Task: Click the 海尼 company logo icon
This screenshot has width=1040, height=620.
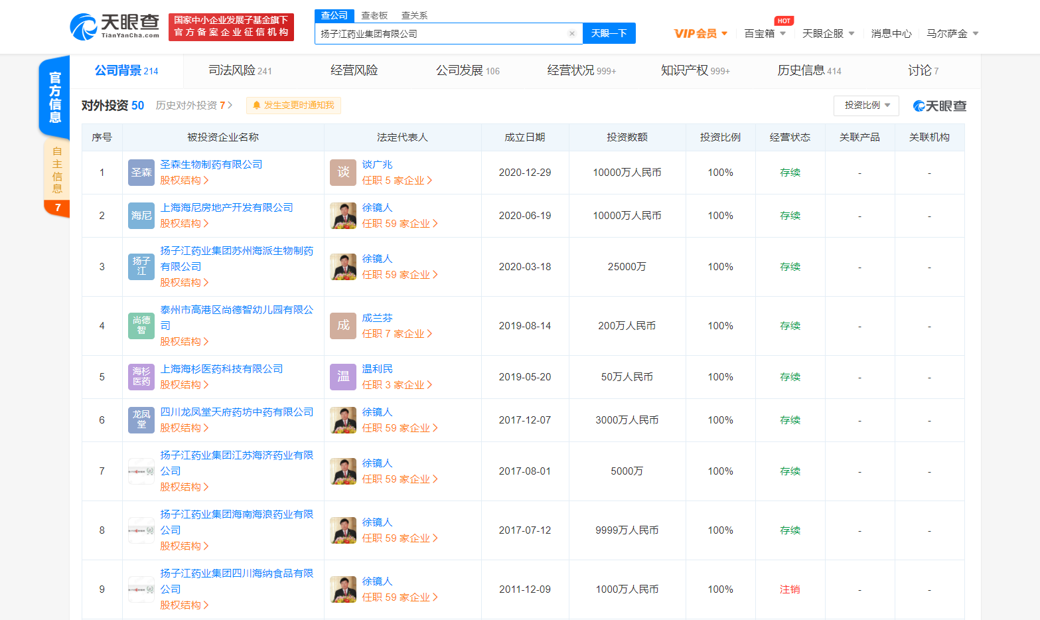Action: coord(141,216)
